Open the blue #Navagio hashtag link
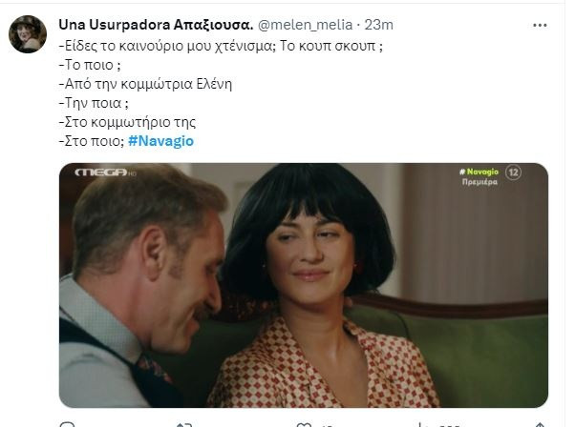Image resolution: width=575 pixels, height=427 pixels. pyautogui.click(x=160, y=141)
